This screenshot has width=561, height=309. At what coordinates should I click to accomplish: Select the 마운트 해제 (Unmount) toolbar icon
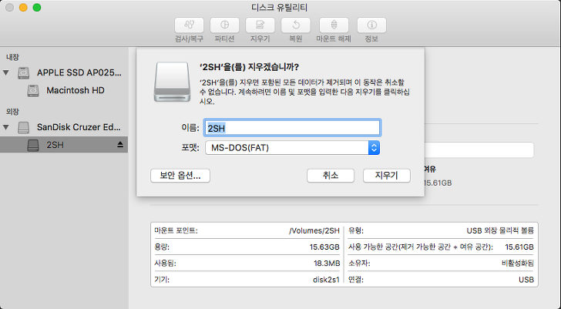coord(334,25)
